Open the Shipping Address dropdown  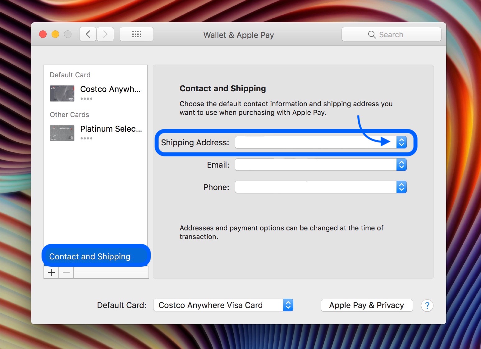(x=402, y=142)
